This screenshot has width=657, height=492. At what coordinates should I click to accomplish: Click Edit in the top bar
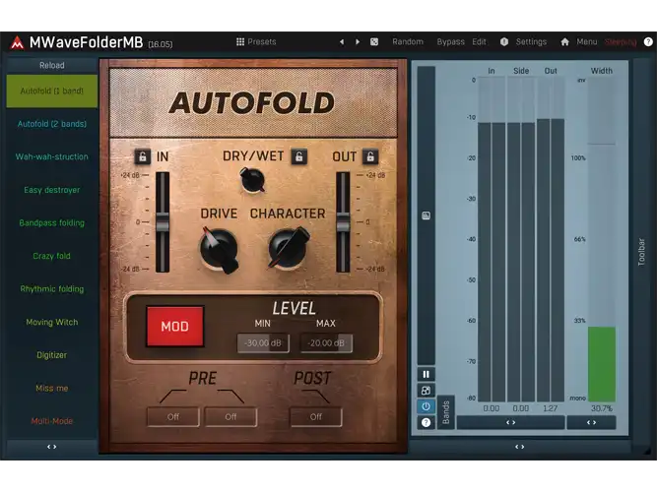coord(479,42)
